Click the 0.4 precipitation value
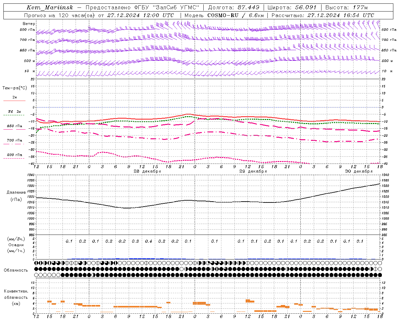 point(149,241)
